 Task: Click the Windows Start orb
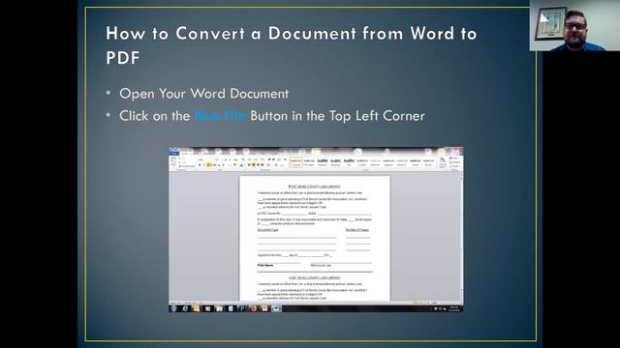[x=173, y=308]
